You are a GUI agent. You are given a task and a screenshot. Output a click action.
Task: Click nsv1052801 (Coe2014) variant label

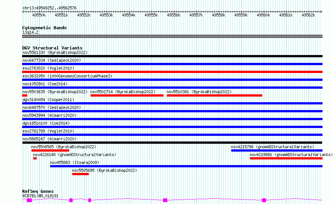point(45,84)
